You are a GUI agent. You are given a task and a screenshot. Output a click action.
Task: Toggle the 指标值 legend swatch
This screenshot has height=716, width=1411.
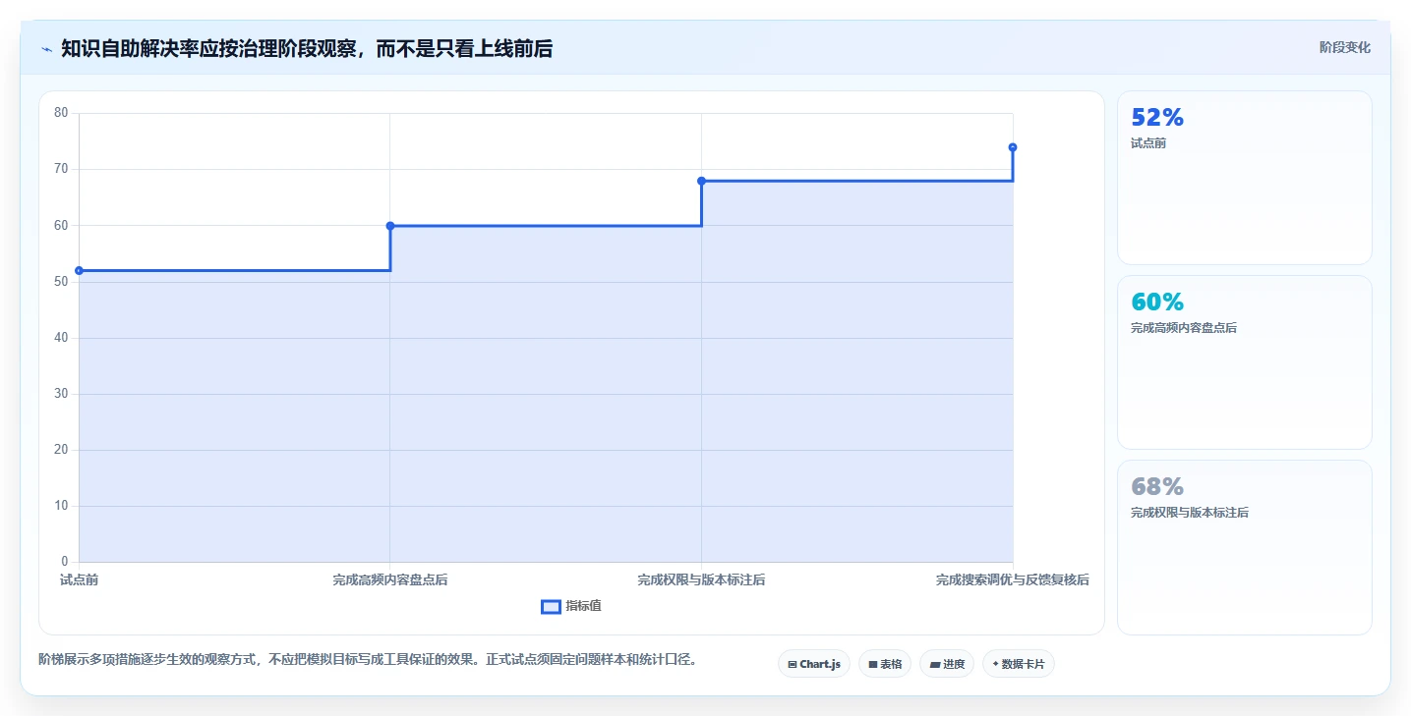point(551,606)
